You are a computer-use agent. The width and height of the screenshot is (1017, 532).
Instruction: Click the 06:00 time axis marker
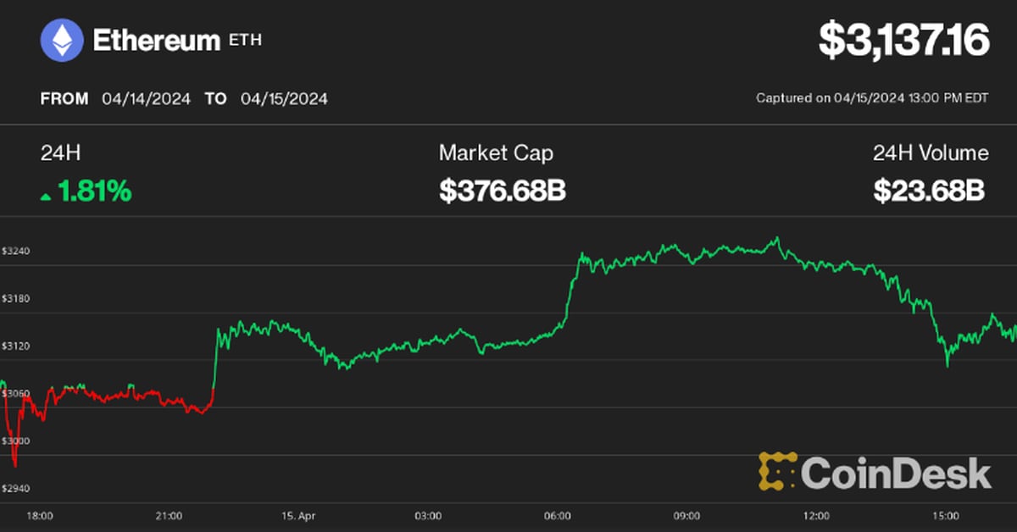(x=558, y=515)
